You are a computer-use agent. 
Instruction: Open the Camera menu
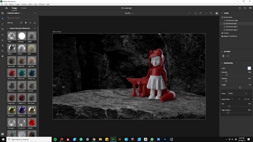(x=24, y=4)
